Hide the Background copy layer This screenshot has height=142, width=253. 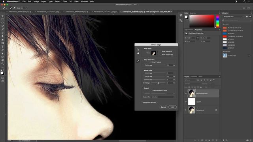(x=185, y=93)
